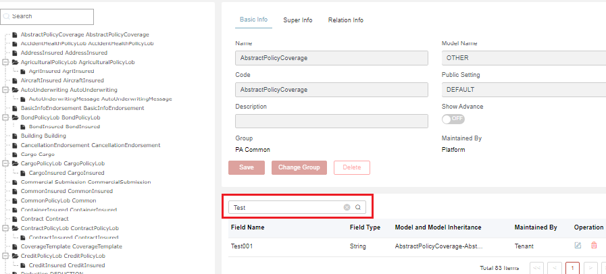
Task: Click the tree Search input field
Action: coord(47,17)
